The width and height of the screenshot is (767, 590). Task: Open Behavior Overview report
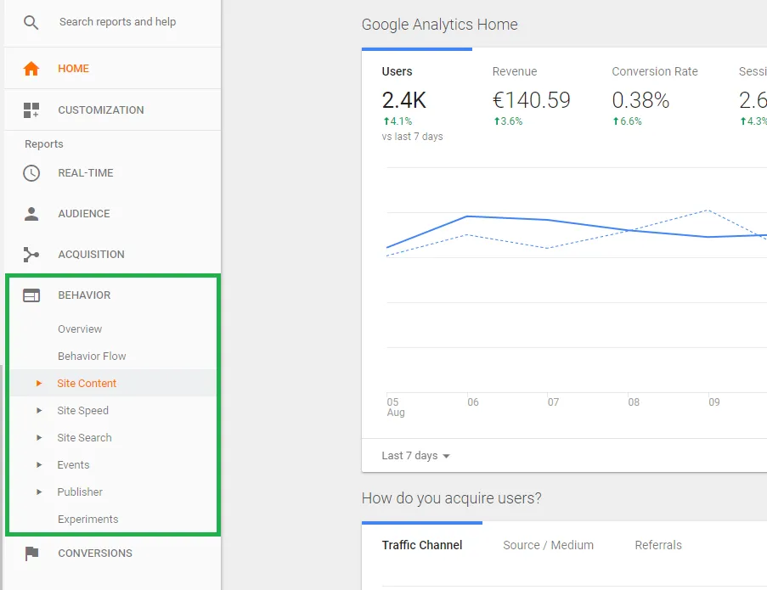80,329
